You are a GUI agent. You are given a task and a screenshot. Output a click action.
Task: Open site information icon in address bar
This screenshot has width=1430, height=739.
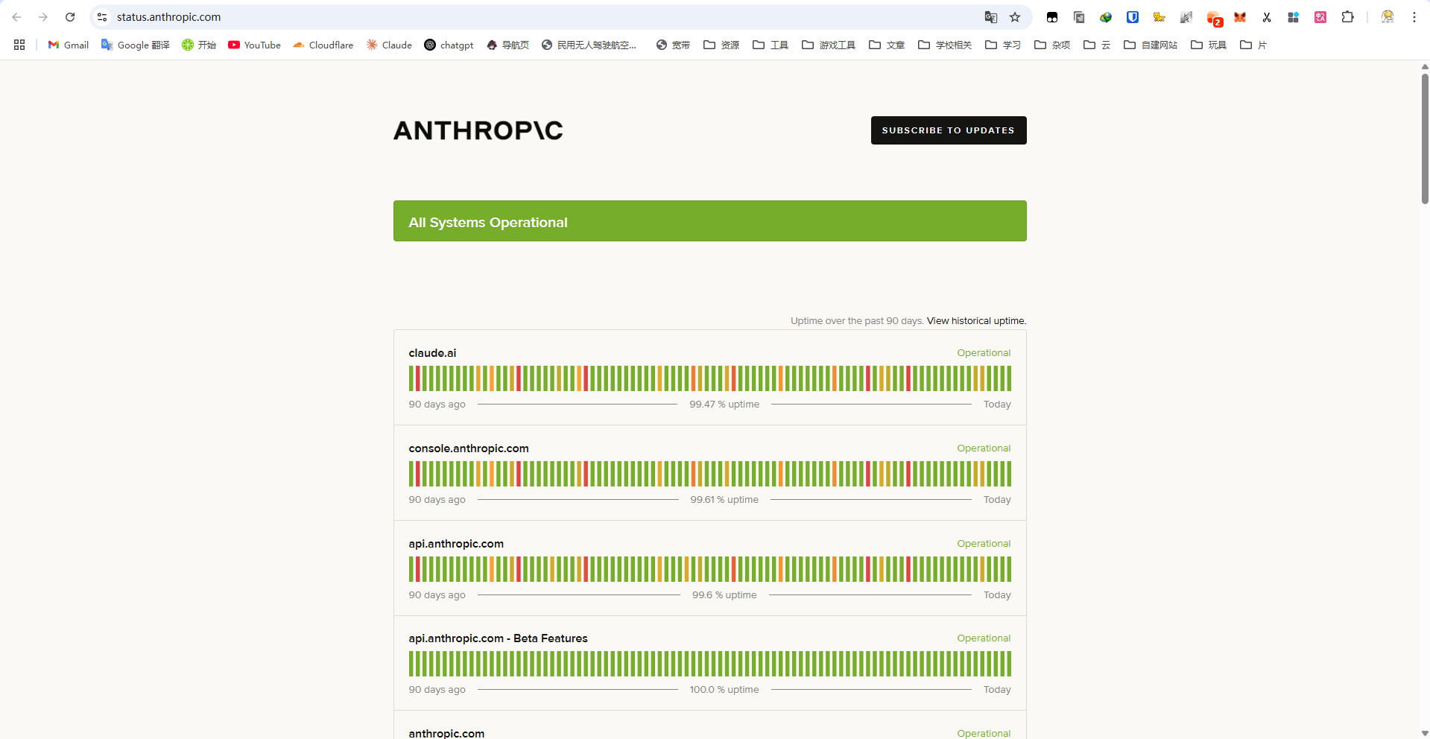[x=103, y=17]
